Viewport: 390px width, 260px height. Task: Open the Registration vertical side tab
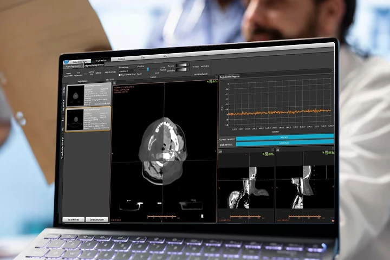pyautogui.click(x=63, y=106)
